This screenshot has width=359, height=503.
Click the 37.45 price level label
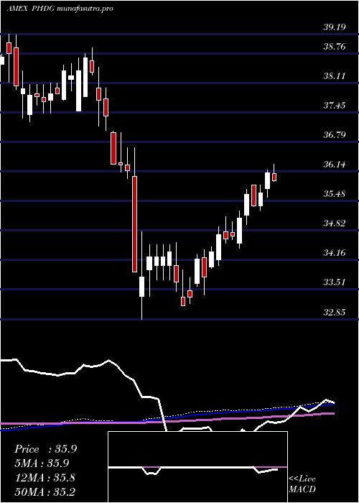335,105
